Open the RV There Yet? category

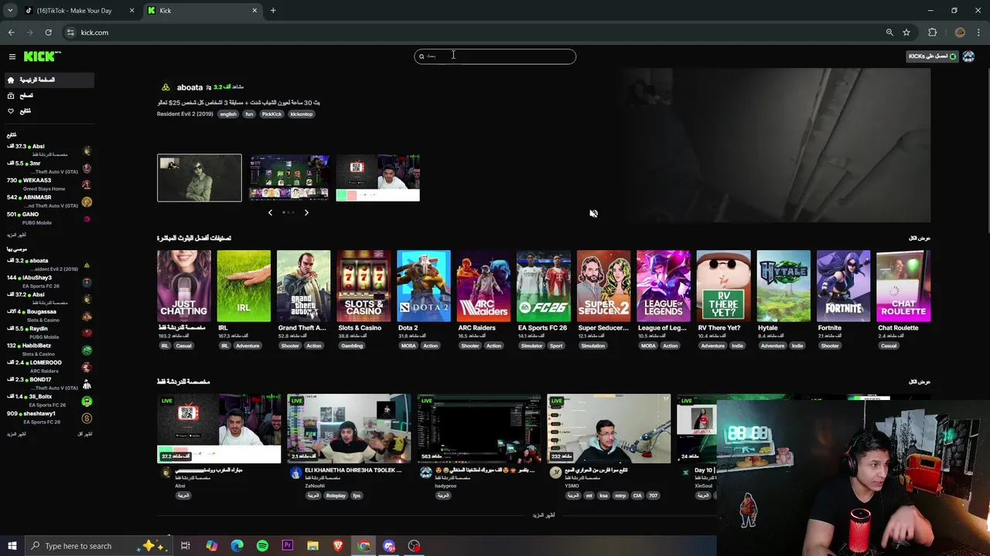(723, 286)
